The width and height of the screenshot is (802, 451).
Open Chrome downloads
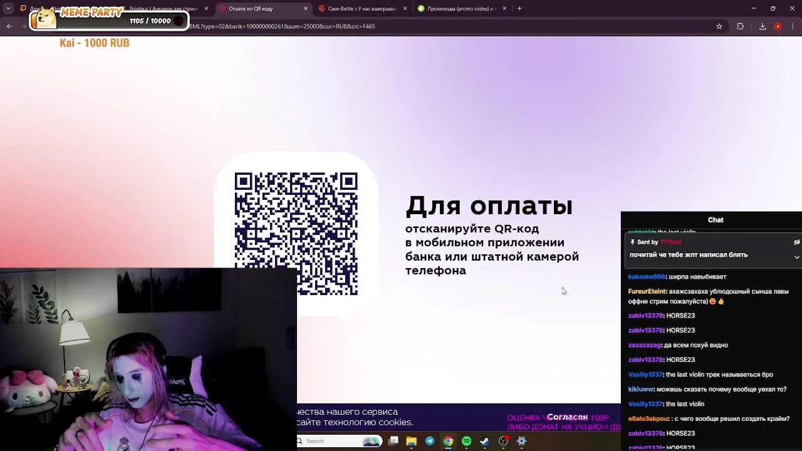[763, 26]
